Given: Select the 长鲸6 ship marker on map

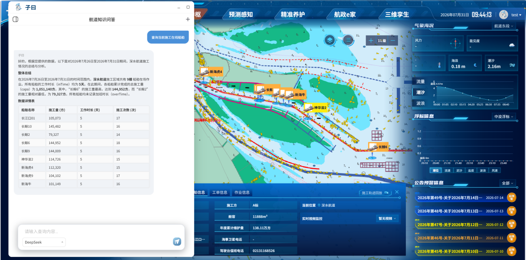Looking at the screenshot, I should 378,147.
